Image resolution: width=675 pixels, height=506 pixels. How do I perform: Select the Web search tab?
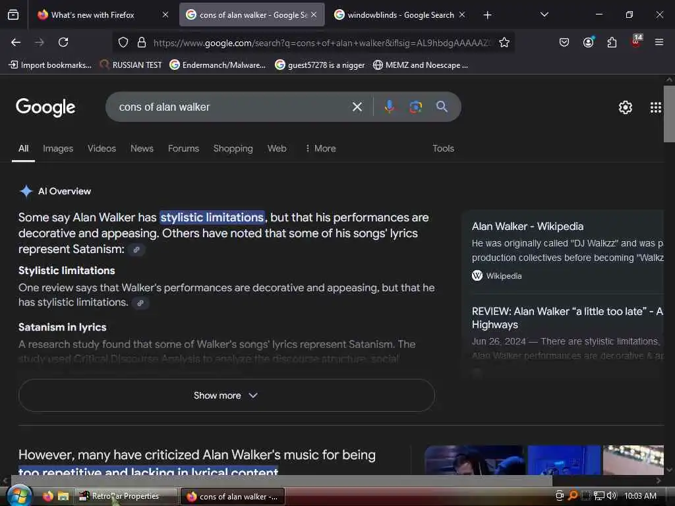(x=277, y=148)
